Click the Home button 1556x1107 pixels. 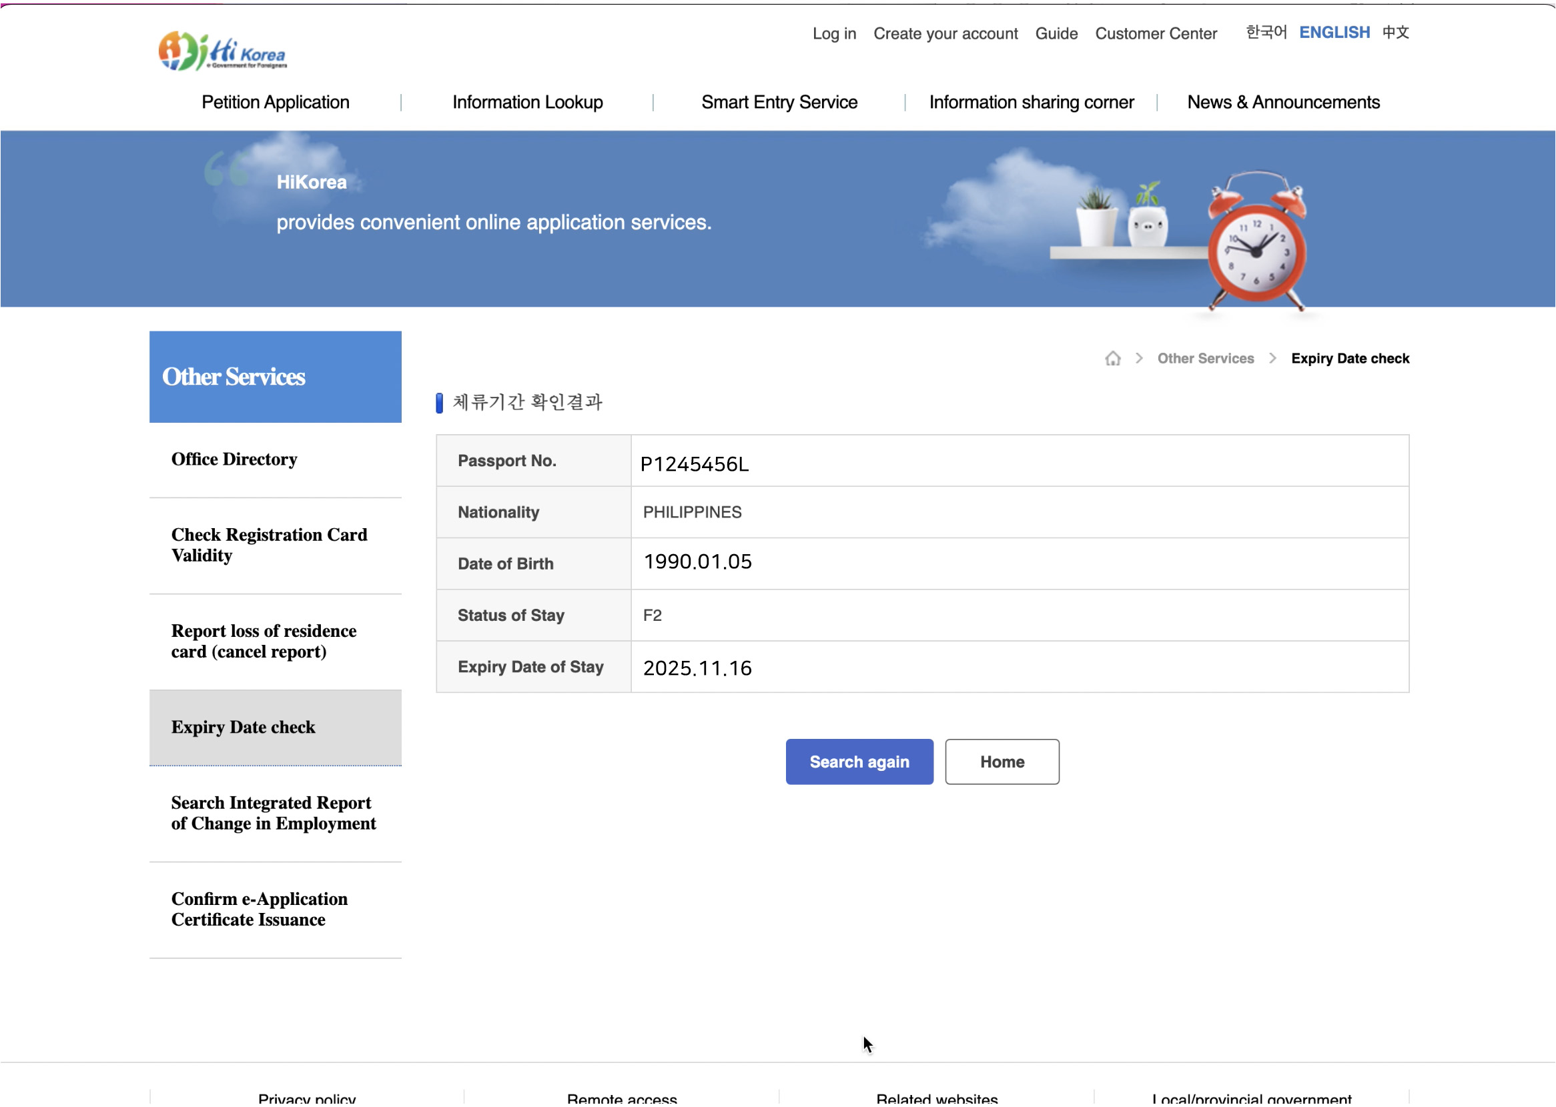(1002, 762)
